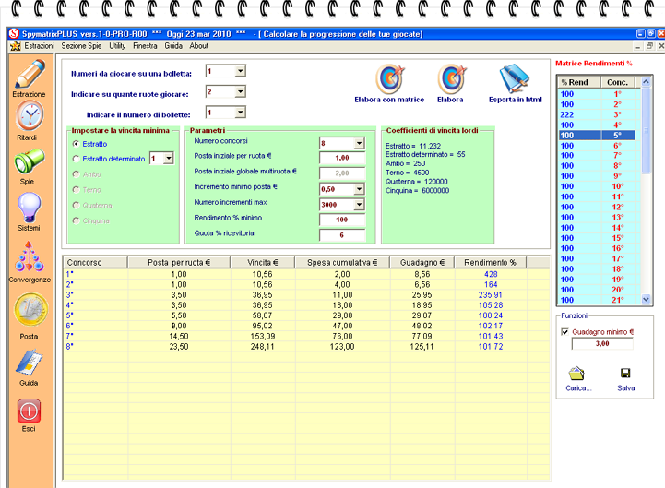Click the Concorso column header
The image size is (665, 488).
[x=95, y=262]
